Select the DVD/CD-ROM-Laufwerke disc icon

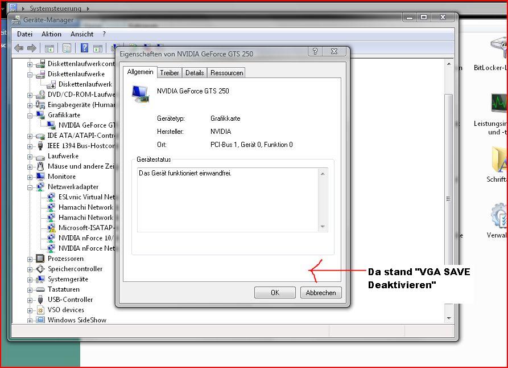click(40, 95)
